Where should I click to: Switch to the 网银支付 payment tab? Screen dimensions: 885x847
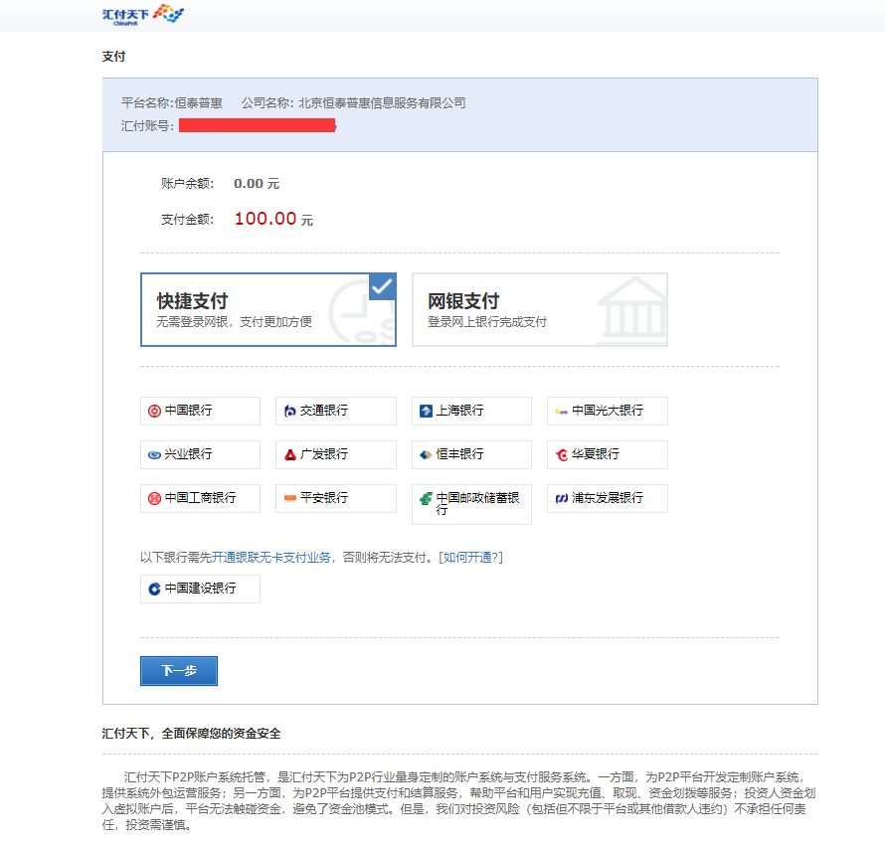540,310
